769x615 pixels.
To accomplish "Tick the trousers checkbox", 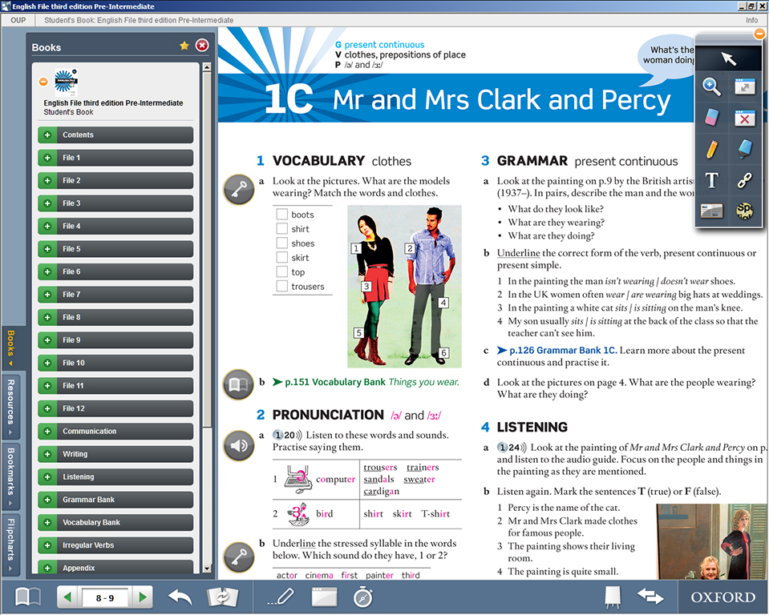I will (x=281, y=287).
